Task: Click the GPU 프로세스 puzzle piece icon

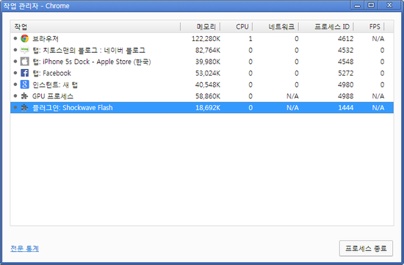Action: click(x=25, y=96)
